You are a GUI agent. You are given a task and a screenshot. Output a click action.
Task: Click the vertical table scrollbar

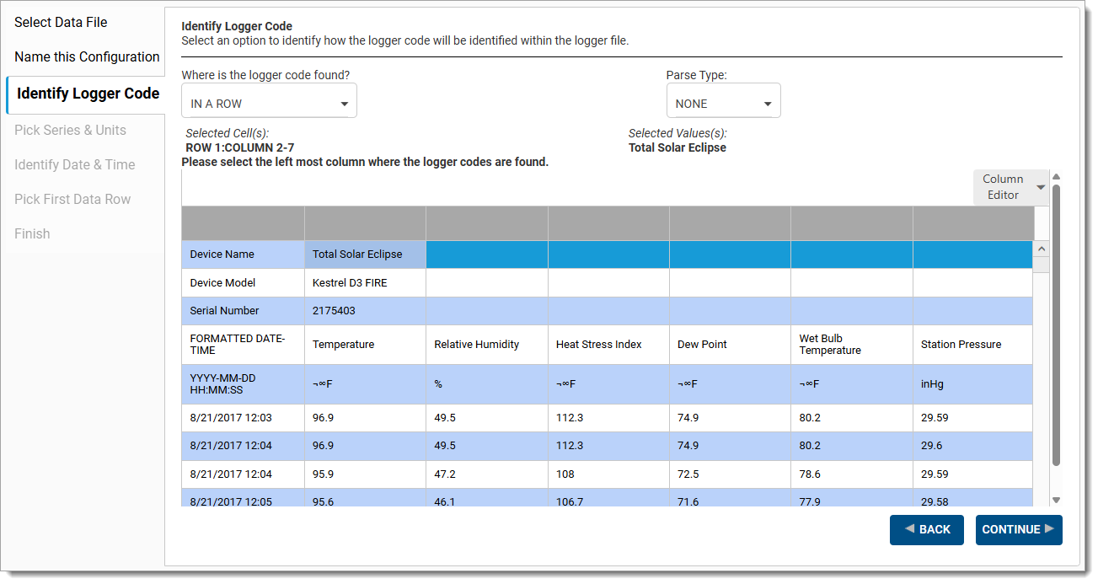[x=1041, y=371]
